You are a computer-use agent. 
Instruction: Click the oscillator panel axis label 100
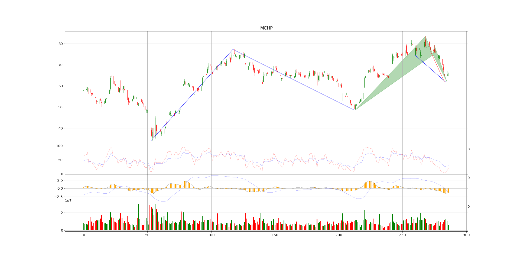click(59, 146)
